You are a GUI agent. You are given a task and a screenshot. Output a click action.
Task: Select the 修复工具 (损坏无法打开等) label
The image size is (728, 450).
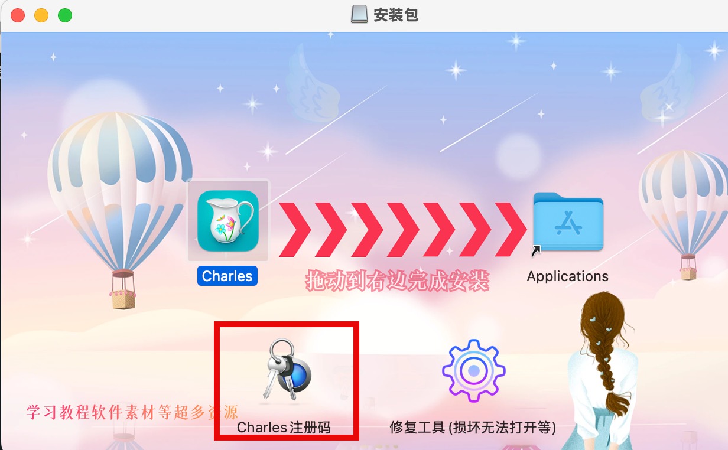[x=473, y=427]
